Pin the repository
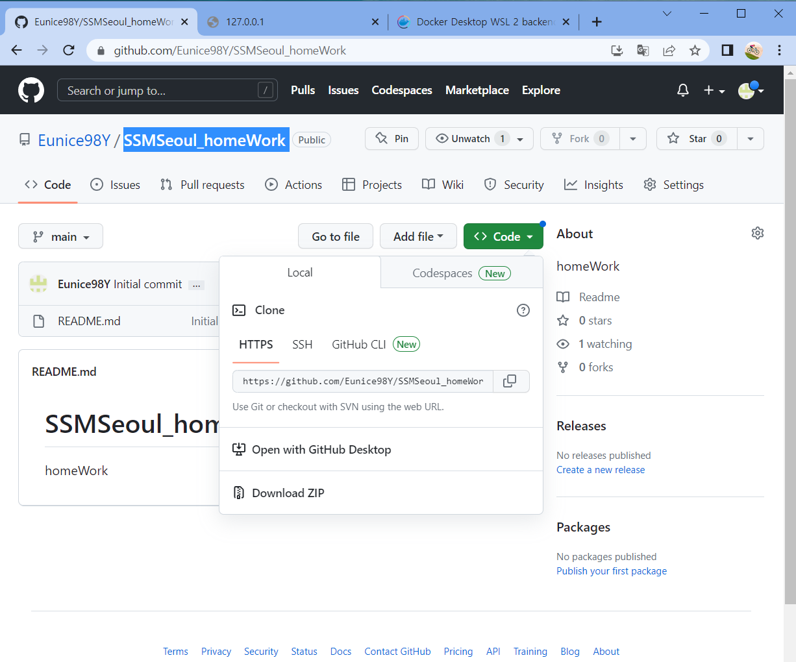Image resolution: width=796 pixels, height=662 pixels. coord(392,138)
